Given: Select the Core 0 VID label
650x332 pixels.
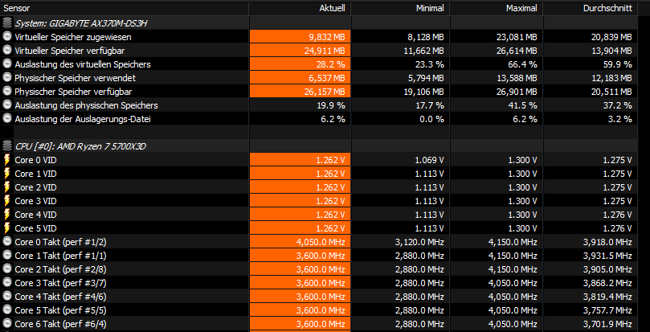Looking at the screenshot, I should [x=35, y=160].
